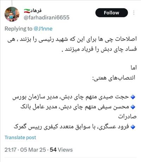
Task: Click the thread connector line above avatar
Action: click(x=12, y=3)
